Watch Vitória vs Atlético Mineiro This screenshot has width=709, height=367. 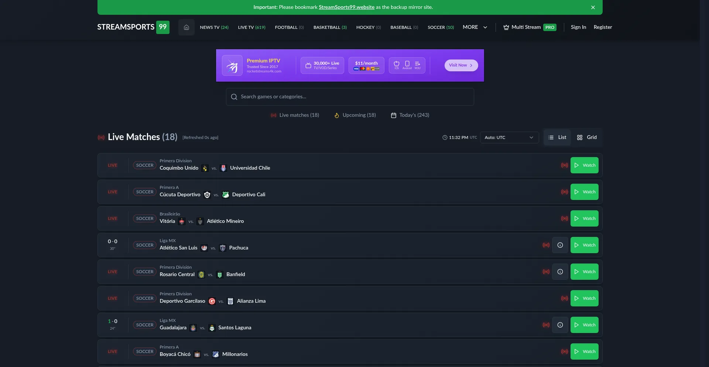[x=584, y=218]
